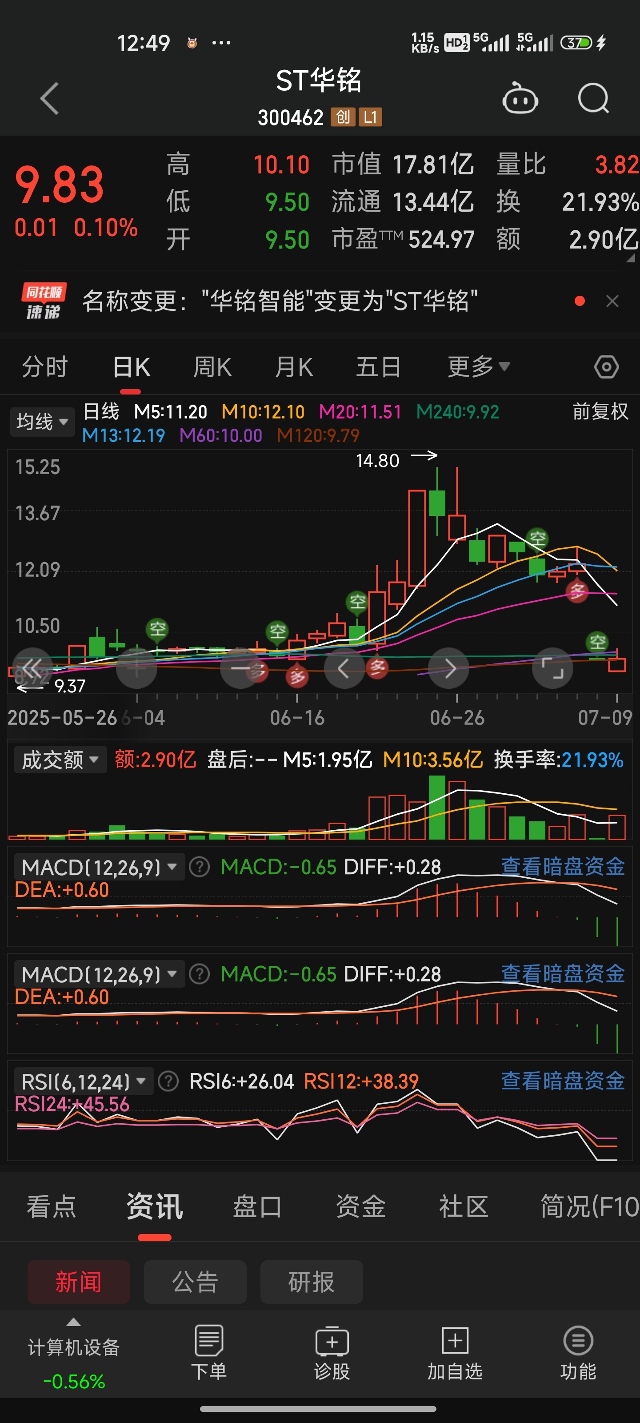Select the 公告 filter button

point(195,1282)
